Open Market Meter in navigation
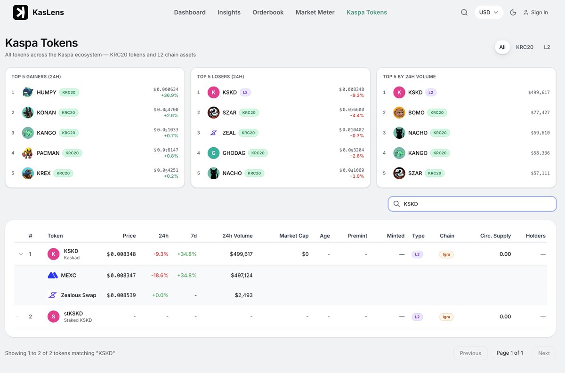565x373 pixels. (315, 12)
